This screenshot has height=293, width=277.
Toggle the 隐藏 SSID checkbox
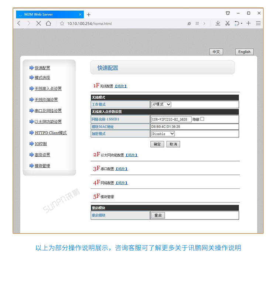[202, 119]
